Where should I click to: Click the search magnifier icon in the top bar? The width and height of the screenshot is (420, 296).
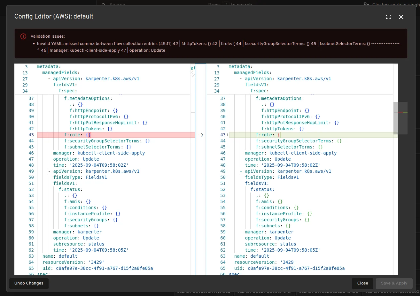point(103,5)
